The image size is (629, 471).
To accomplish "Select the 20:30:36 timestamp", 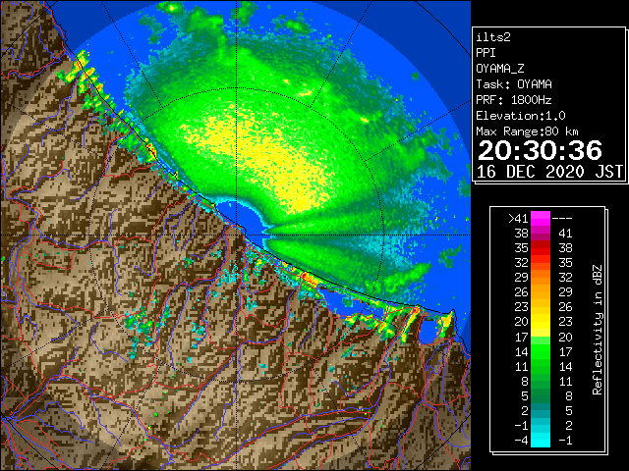I will click(x=540, y=150).
